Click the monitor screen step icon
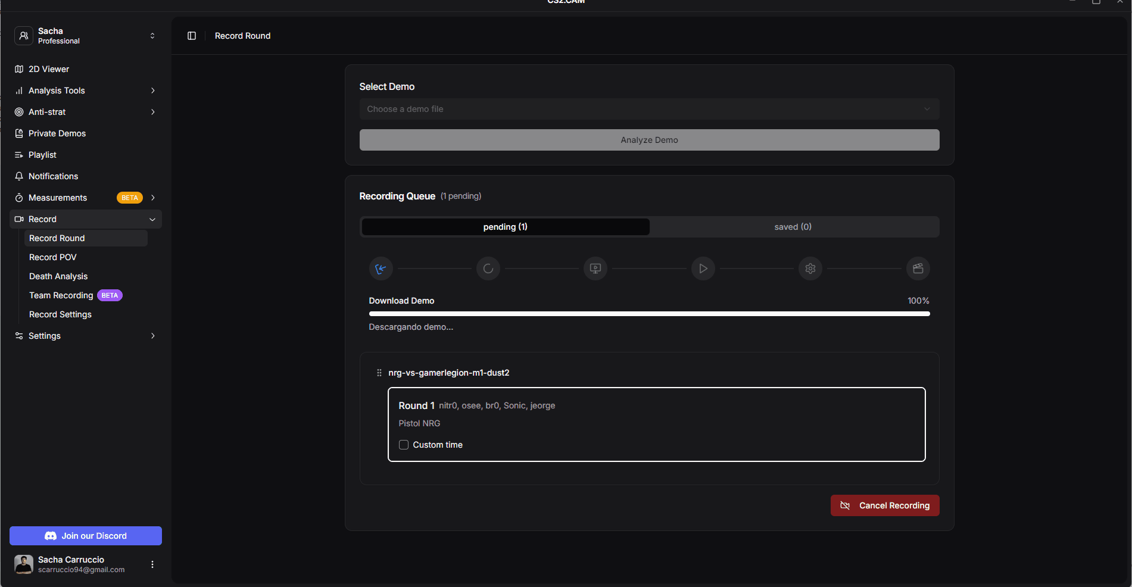Image resolution: width=1132 pixels, height=587 pixels. pyautogui.click(x=595, y=268)
